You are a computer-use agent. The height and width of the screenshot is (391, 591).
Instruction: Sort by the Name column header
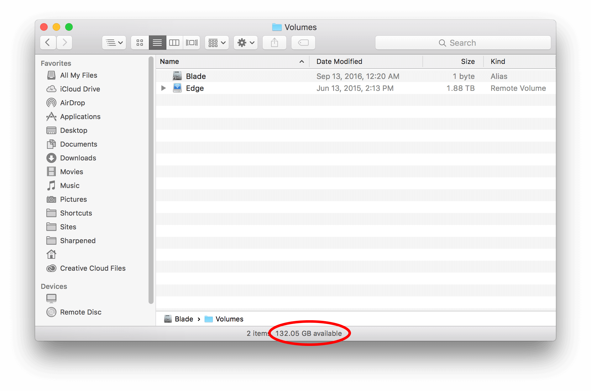(x=233, y=61)
